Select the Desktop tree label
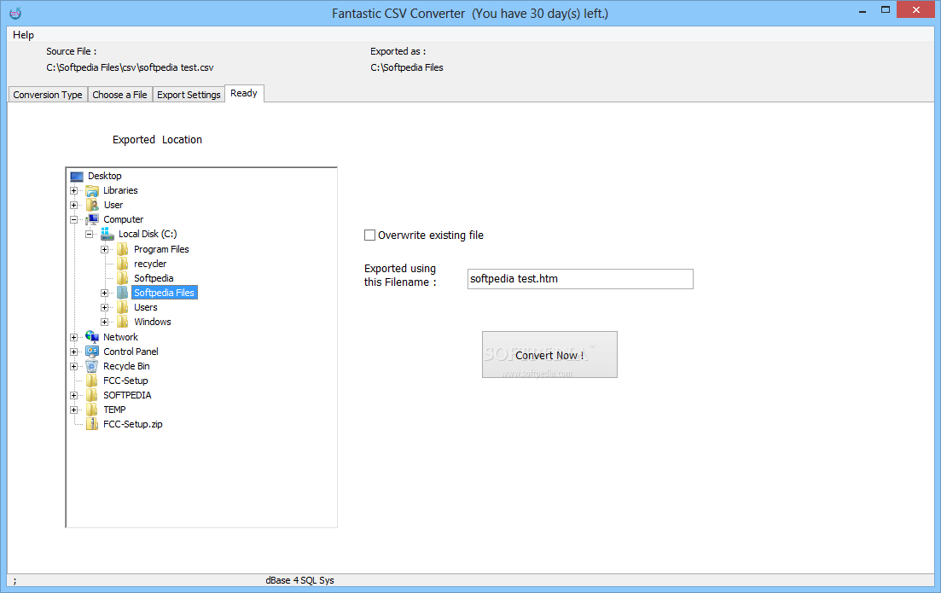The width and height of the screenshot is (941, 593). coord(104,176)
